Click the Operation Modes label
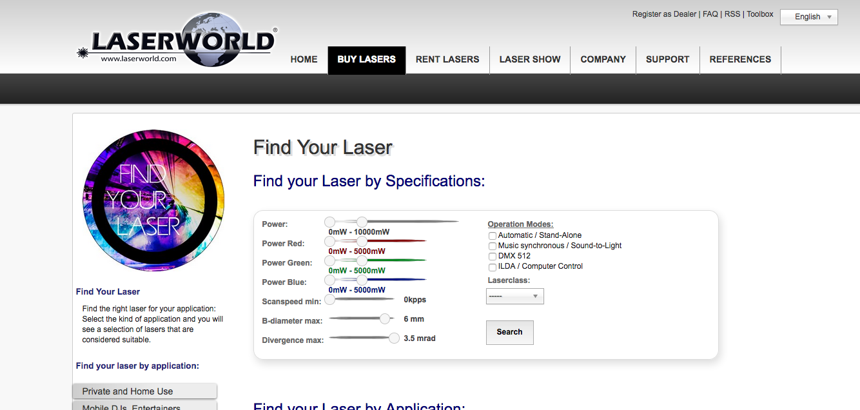The image size is (860, 410). coord(520,225)
